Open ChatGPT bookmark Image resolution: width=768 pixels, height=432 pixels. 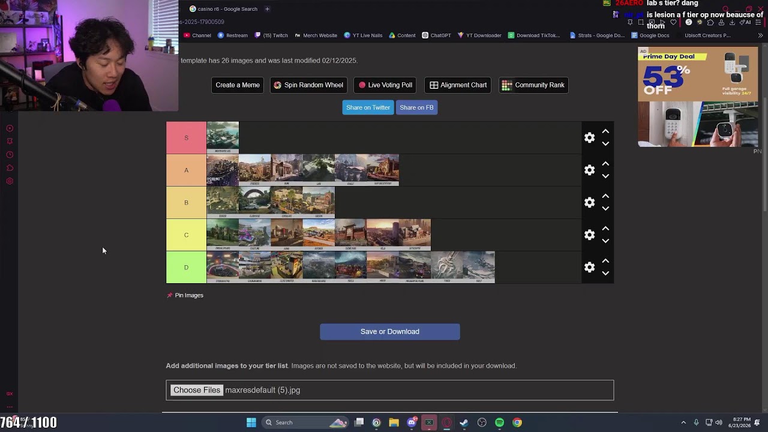pyautogui.click(x=436, y=35)
